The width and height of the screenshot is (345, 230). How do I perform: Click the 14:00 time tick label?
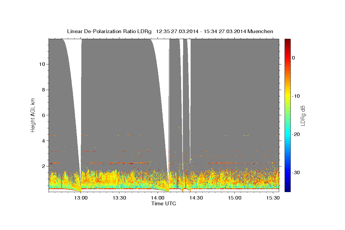158,198
